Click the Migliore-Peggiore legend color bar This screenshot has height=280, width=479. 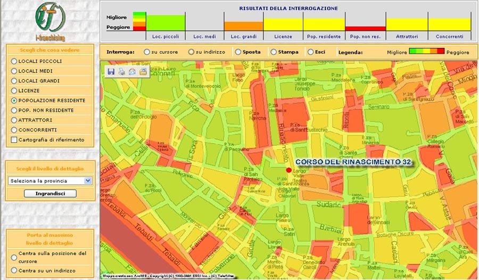tap(426, 52)
